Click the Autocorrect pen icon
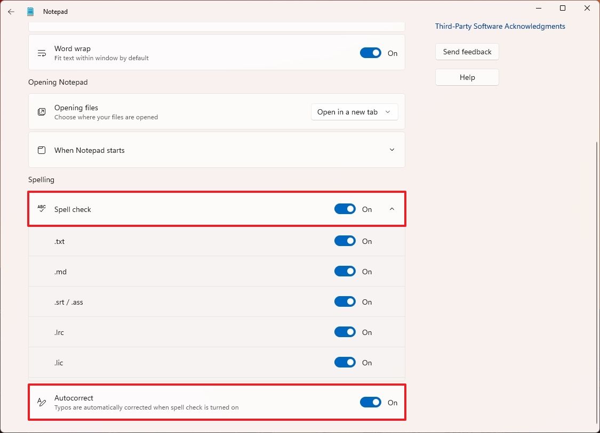The height and width of the screenshot is (433, 600). click(x=42, y=402)
